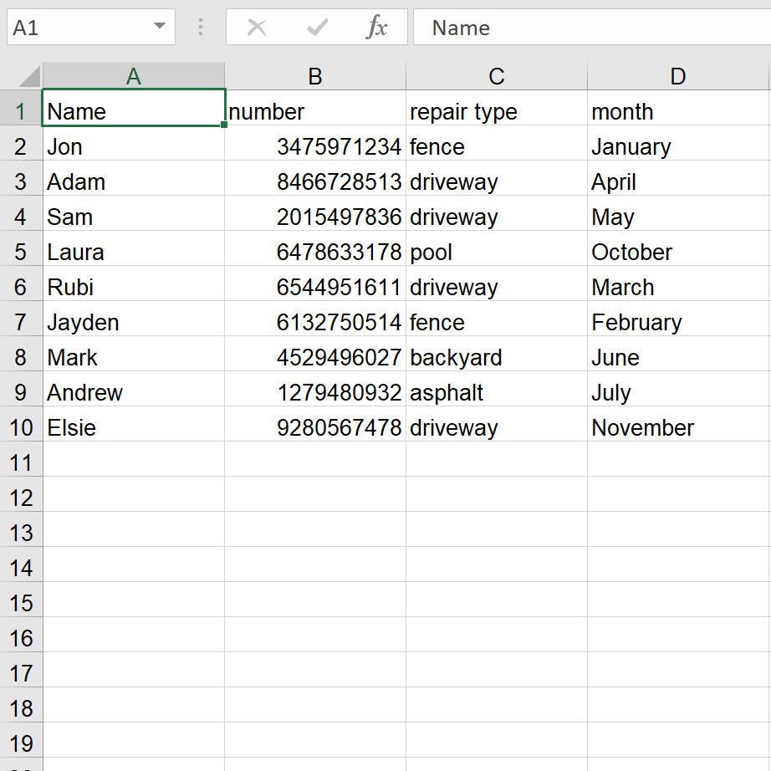Screen dimensions: 771x771
Task: Click the May month cell
Action: click(678, 213)
